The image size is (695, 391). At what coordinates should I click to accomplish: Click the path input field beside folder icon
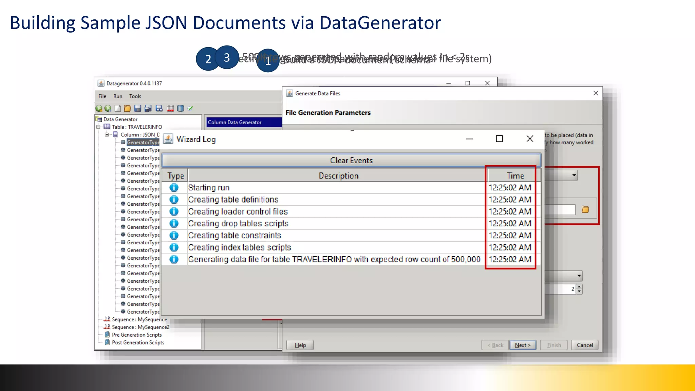click(560, 210)
